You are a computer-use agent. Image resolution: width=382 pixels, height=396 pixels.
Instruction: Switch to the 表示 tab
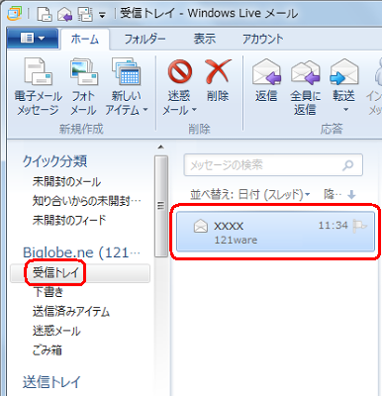(204, 39)
